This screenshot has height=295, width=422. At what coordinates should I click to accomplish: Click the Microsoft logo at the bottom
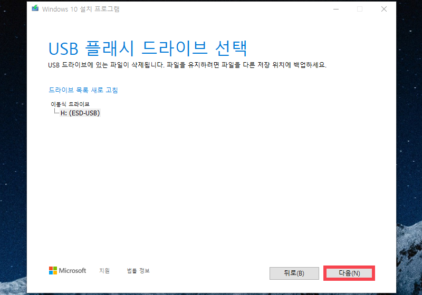(x=68, y=271)
